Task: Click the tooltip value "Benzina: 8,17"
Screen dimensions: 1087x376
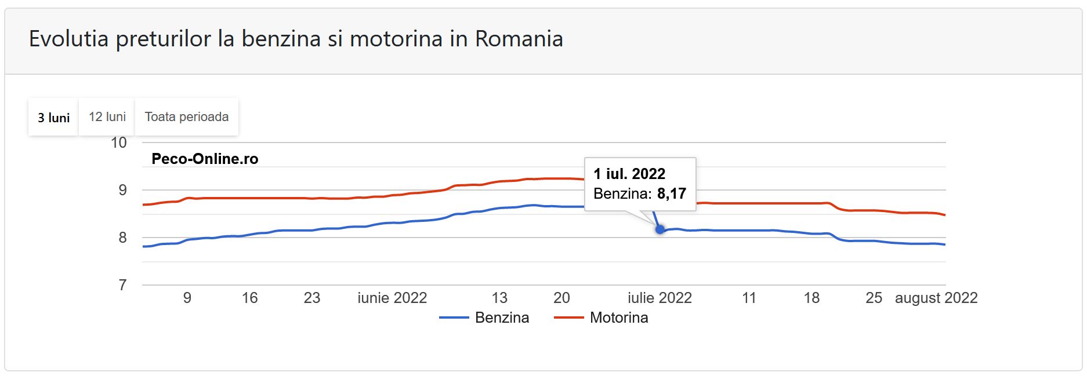Action: [640, 194]
